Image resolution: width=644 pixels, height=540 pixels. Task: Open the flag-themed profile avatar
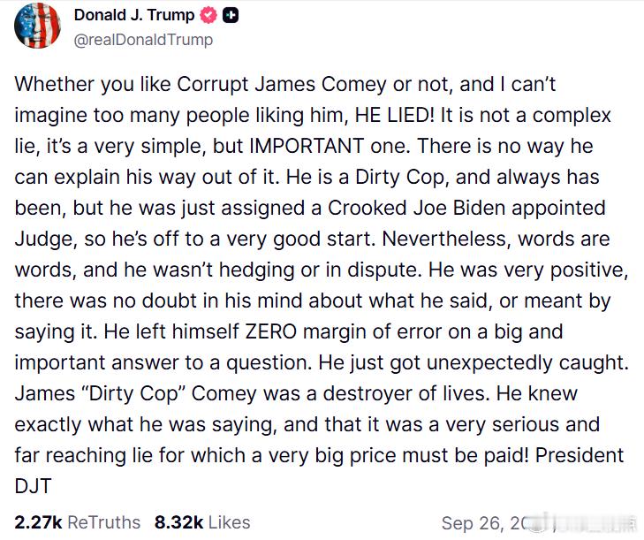(37, 25)
